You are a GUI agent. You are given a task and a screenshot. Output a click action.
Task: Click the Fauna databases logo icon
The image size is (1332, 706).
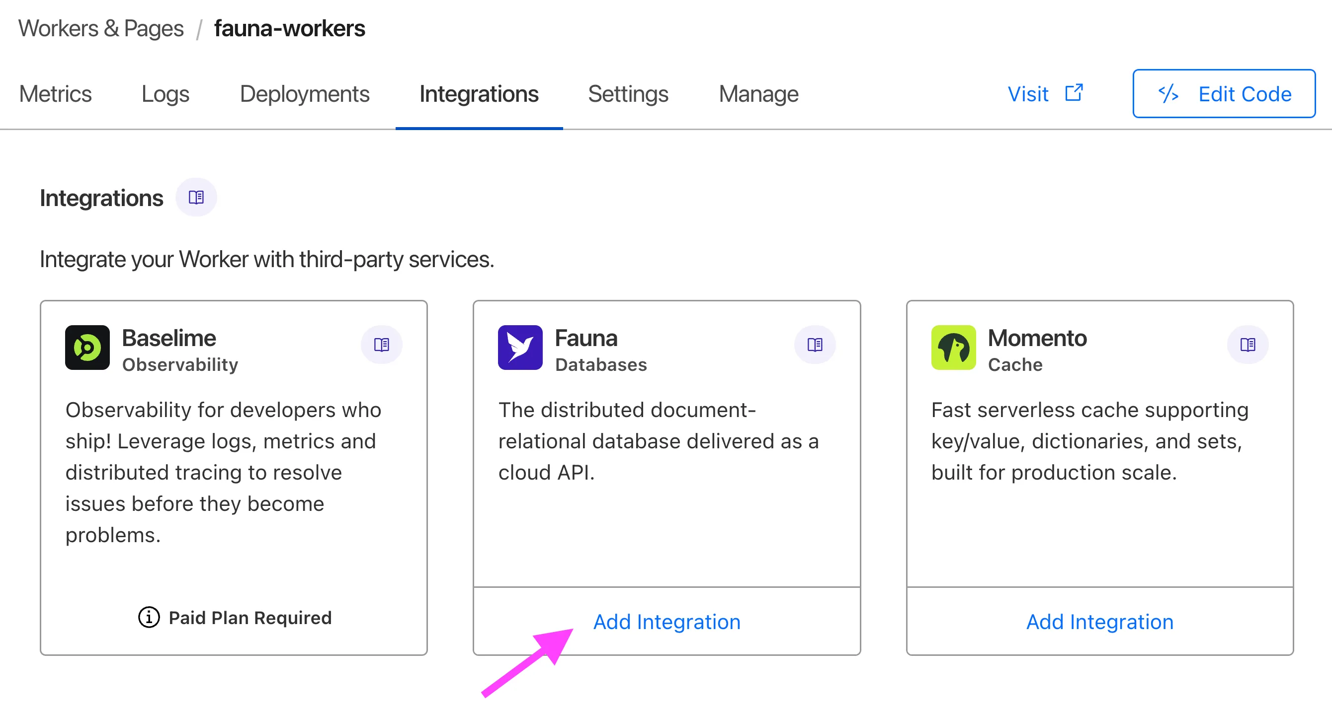[520, 348]
